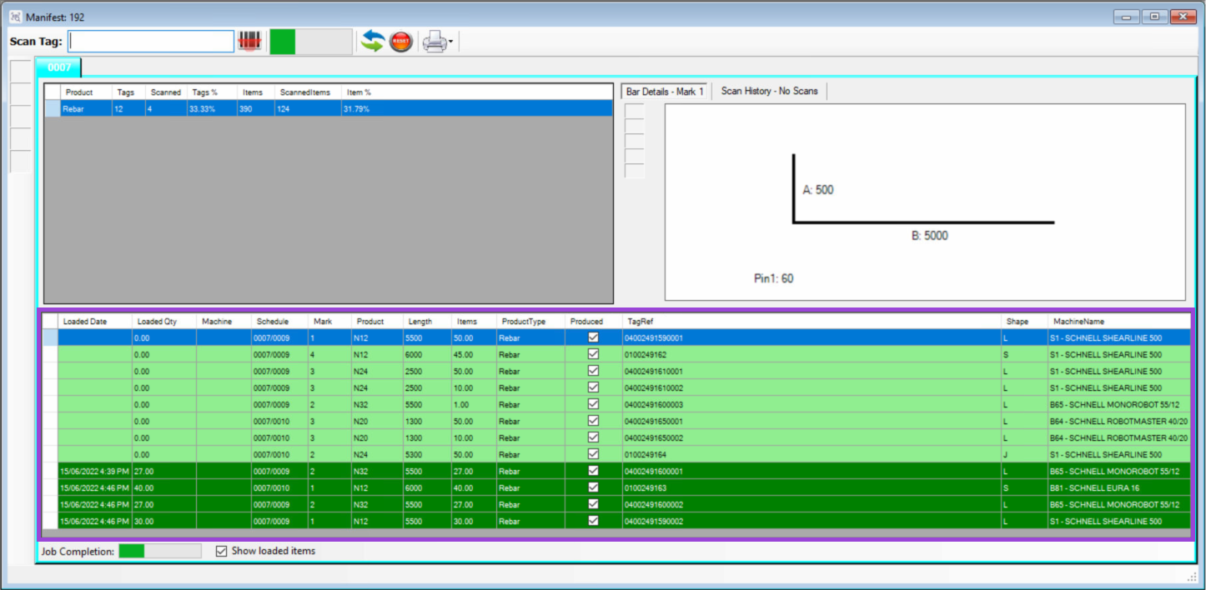Select the 0007 manifest tab
This screenshot has width=1206, height=590.
tap(58, 67)
